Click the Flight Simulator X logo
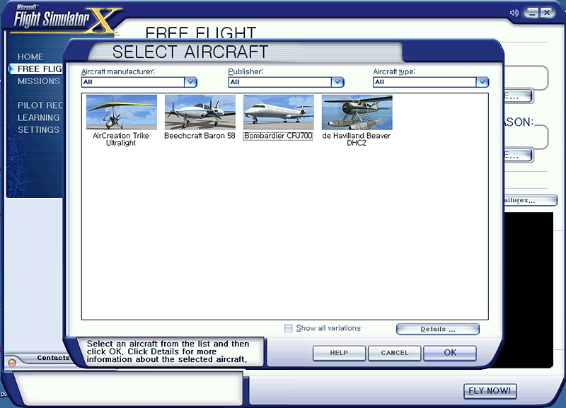Viewport: 566px width, 408px height. coord(65,19)
